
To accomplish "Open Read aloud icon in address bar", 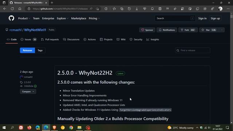I will point(91,9).
